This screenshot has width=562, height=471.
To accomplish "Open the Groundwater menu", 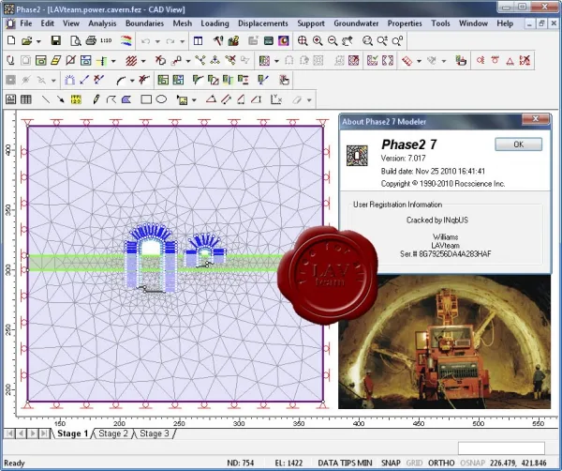I will (356, 23).
